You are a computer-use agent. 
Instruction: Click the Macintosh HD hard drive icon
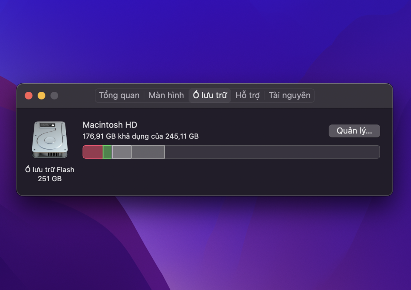[50, 140]
